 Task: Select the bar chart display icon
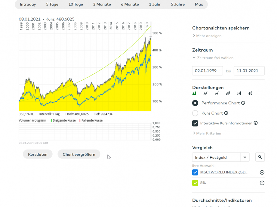pyautogui.click(x=228, y=93)
